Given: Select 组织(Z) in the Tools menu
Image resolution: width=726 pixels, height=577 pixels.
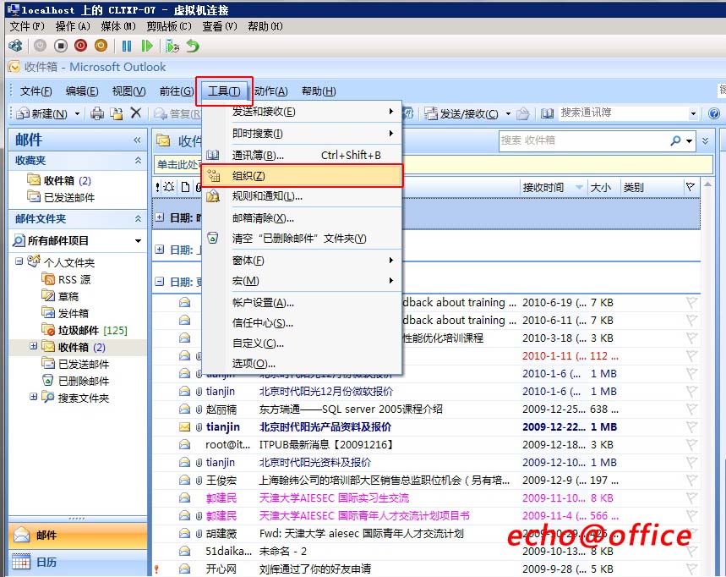Looking at the screenshot, I should [302, 176].
